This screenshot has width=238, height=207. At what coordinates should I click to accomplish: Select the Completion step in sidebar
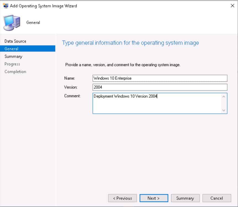(15, 72)
